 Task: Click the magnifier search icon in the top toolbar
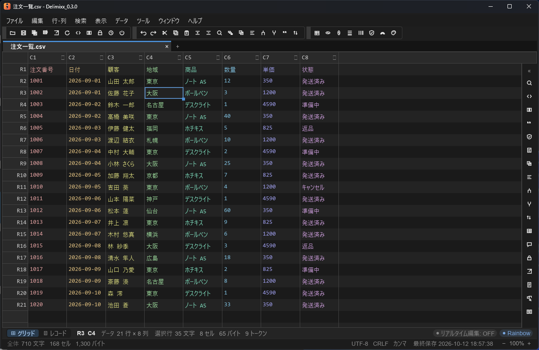219,33
